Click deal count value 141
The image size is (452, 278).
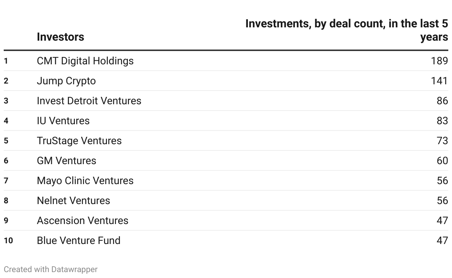[x=439, y=81]
